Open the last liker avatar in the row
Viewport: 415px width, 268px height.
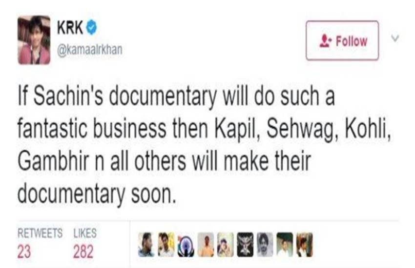(304, 245)
